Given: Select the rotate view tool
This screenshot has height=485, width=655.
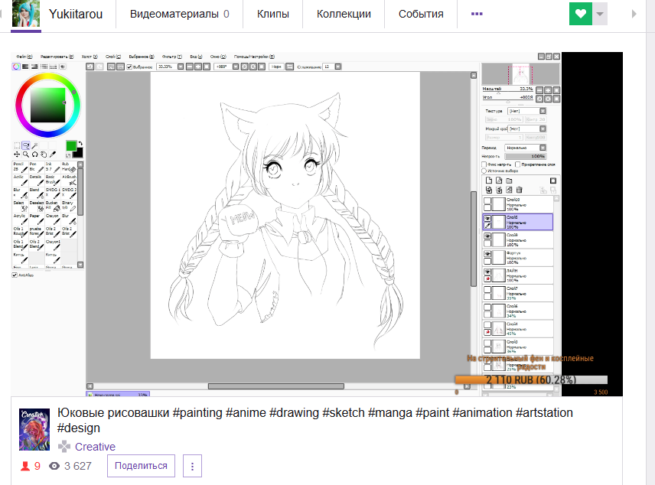Looking at the screenshot, I should [34, 155].
